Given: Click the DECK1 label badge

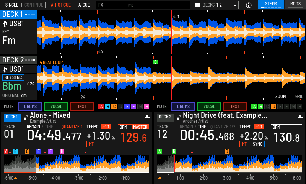Looking at the screenshot, I should (12, 117).
